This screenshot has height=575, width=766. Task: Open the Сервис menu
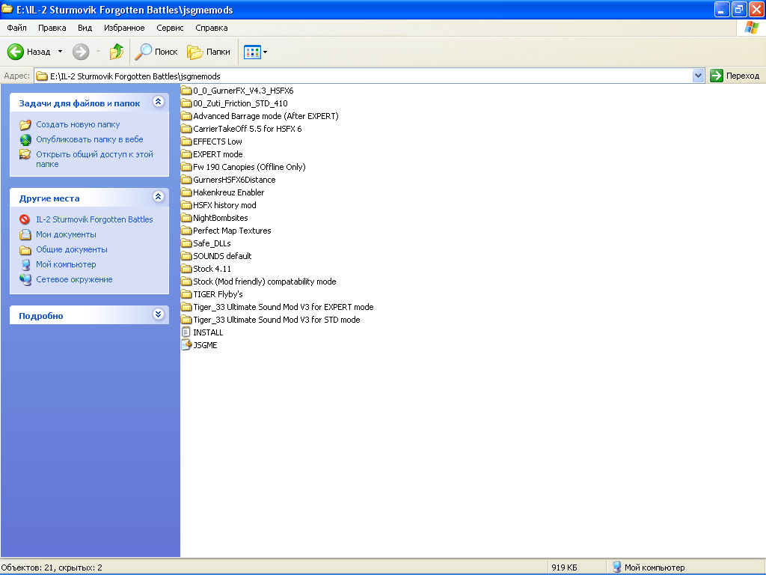(170, 28)
